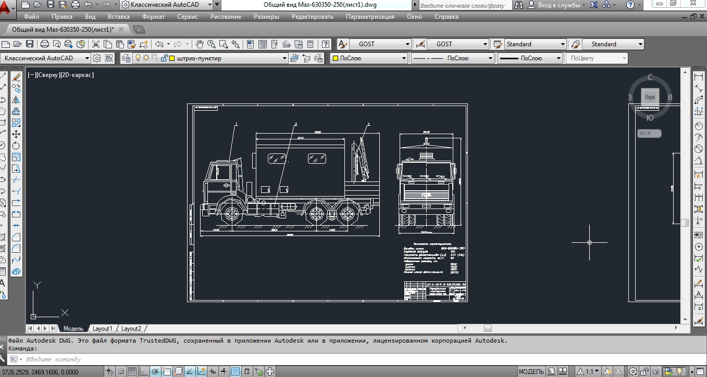707x377 pixels.
Task: Click the Help question mark in Standard toolbar
Action: coord(325,44)
